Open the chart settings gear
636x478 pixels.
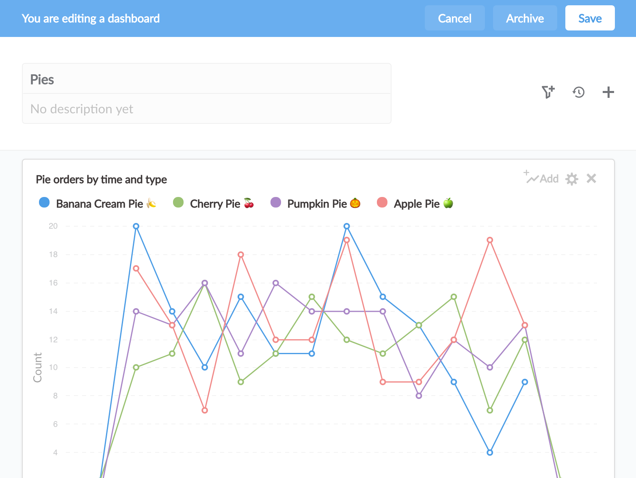pyautogui.click(x=572, y=179)
